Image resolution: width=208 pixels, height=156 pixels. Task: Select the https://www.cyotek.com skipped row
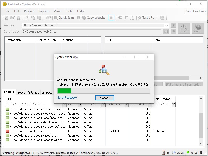coord(90,131)
